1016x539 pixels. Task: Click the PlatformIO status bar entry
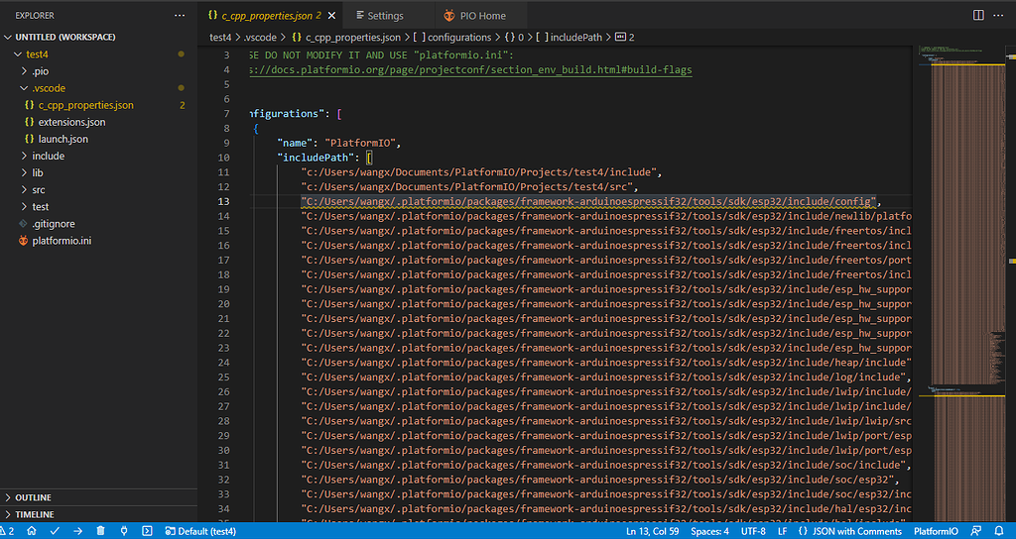(x=935, y=531)
